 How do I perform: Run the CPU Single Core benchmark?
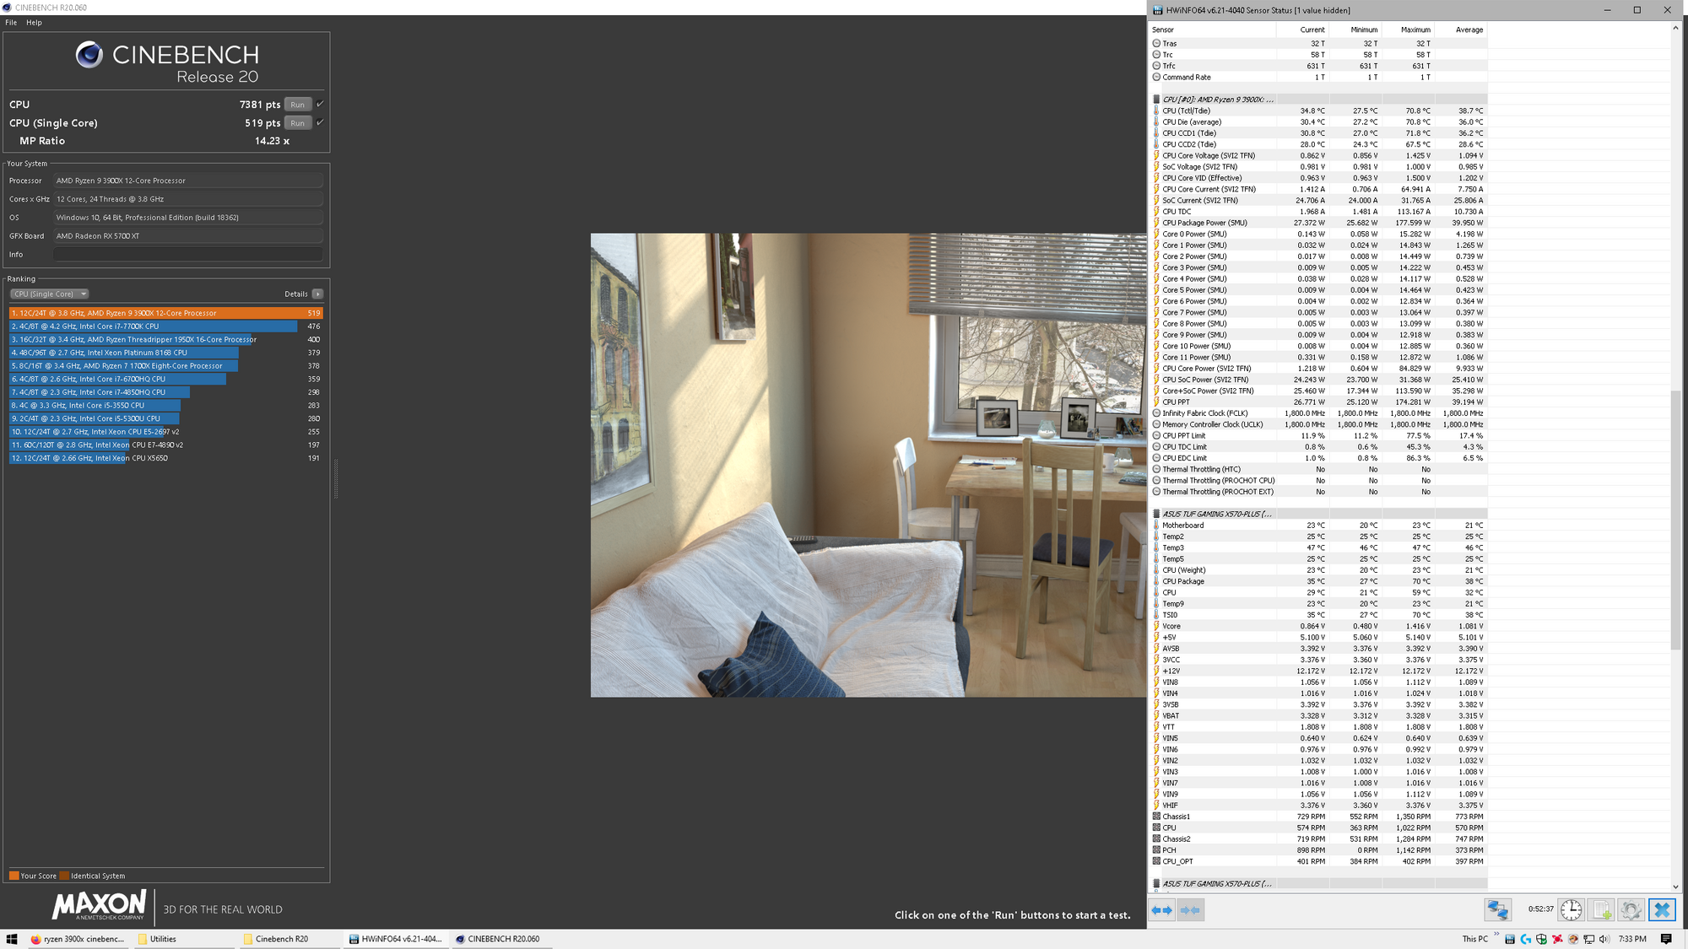297,123
